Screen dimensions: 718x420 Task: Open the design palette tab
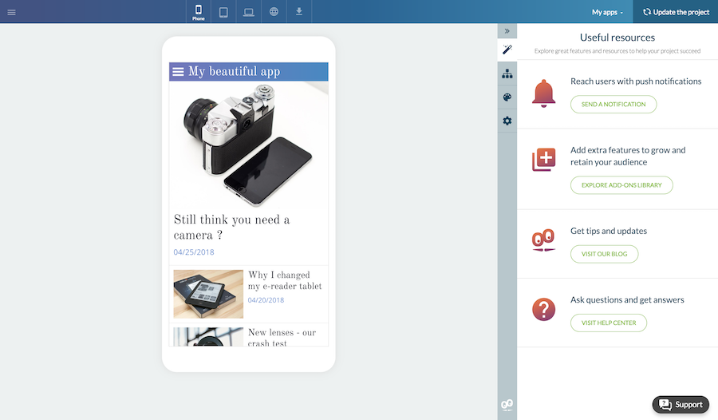[x=507, y=97]
